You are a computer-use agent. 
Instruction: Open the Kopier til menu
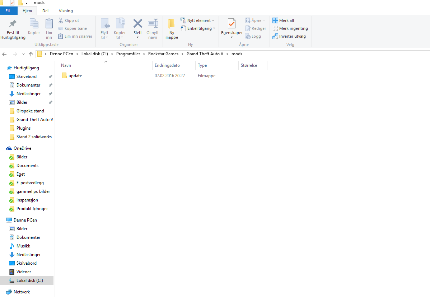(120, 29)
